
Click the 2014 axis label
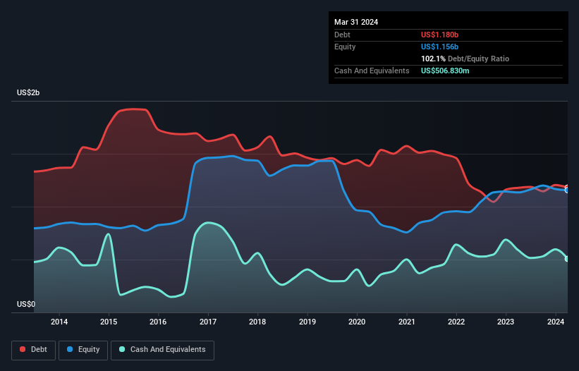pos(59,322)
